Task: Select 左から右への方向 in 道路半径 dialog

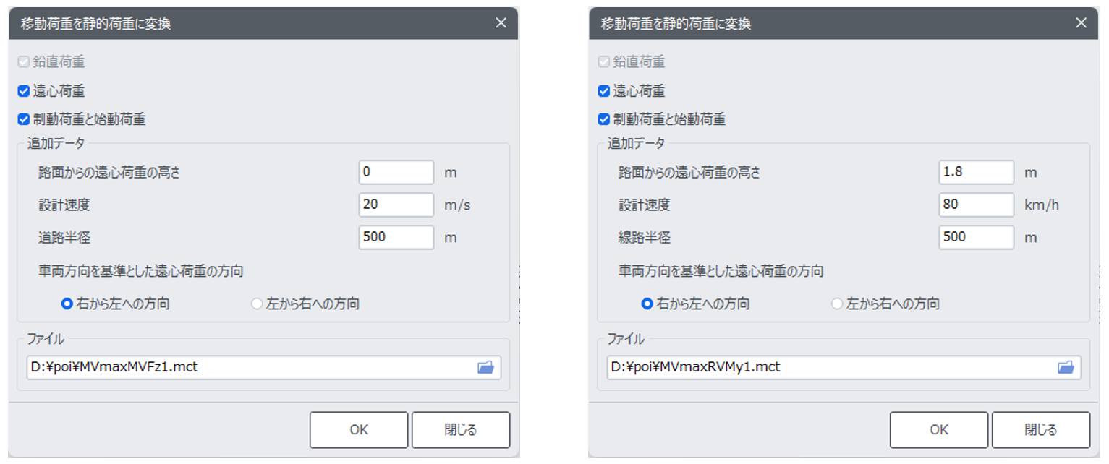Action: pos(256,304)
